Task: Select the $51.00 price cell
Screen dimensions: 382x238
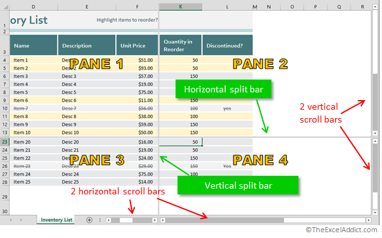Action: pyautogui.click(x=137, y=60)
